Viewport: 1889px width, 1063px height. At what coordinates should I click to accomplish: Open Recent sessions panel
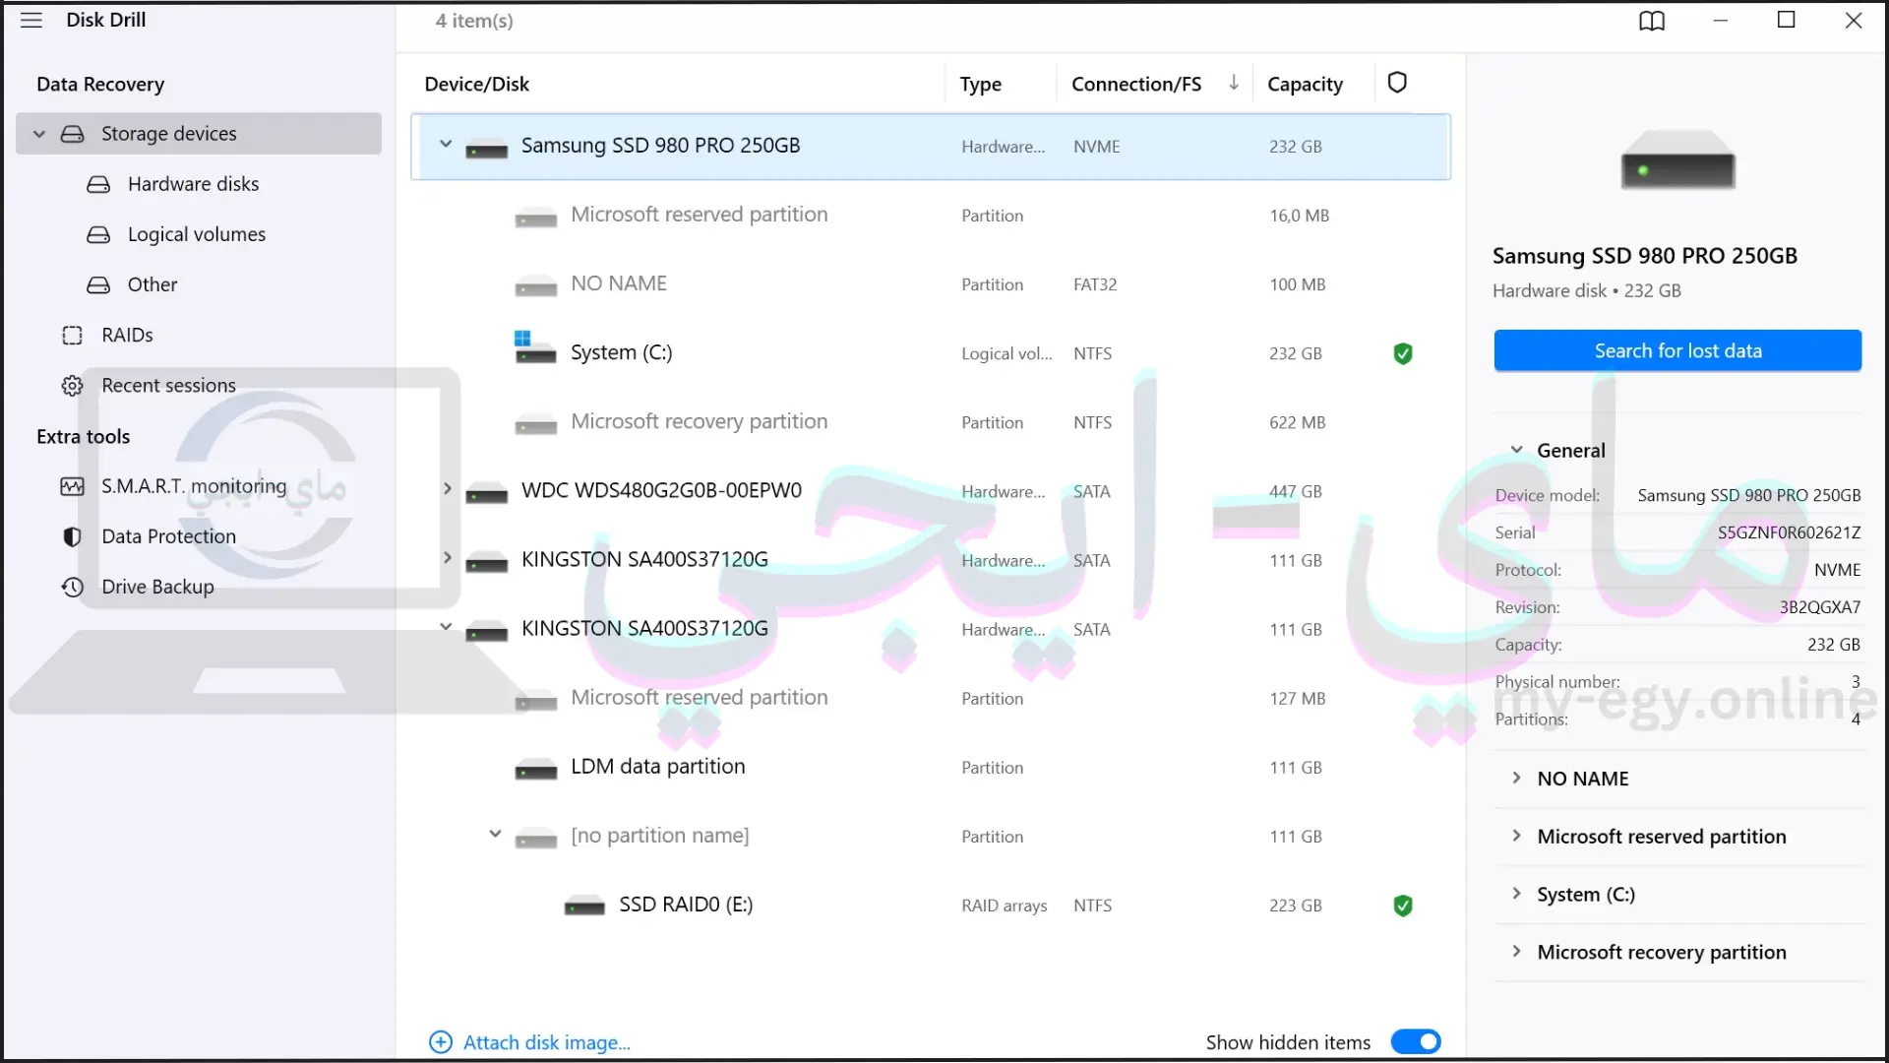tap(168, 384)
